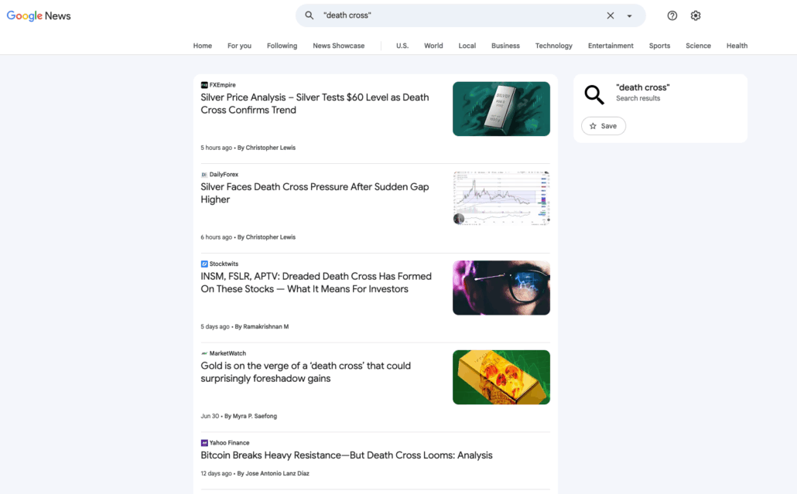Screen dimensions: 797x494
Task: Click the FXEmpire source name
Action: (x=222, y=85)
